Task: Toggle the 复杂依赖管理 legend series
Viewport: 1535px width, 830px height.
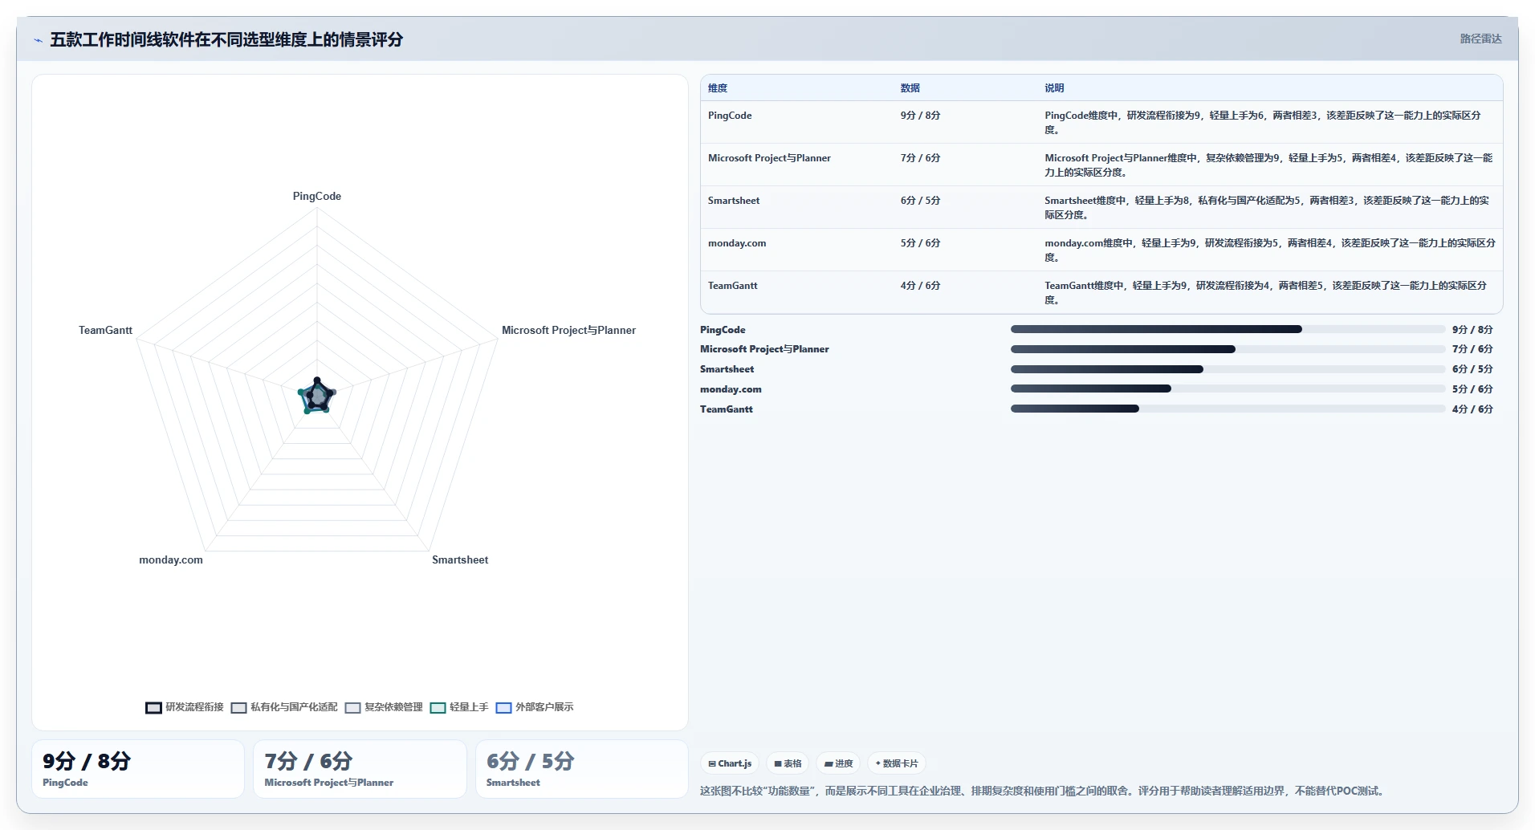Action: (384, 707)
